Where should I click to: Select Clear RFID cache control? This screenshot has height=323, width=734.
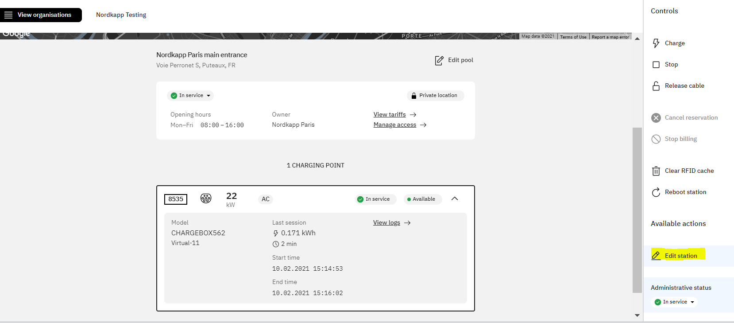pyautogui.click(x=689, y=171)
